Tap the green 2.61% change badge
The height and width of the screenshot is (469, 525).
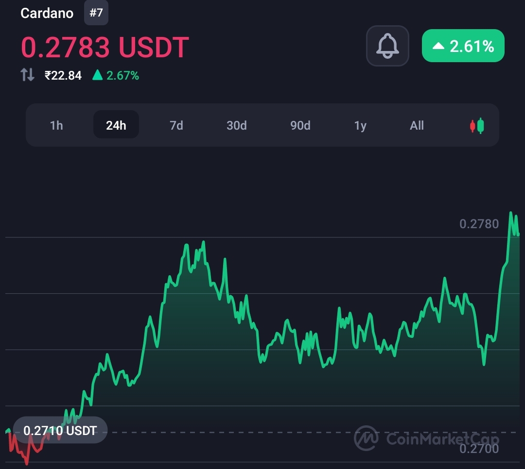pyautogui.click(x=463, y=46)
